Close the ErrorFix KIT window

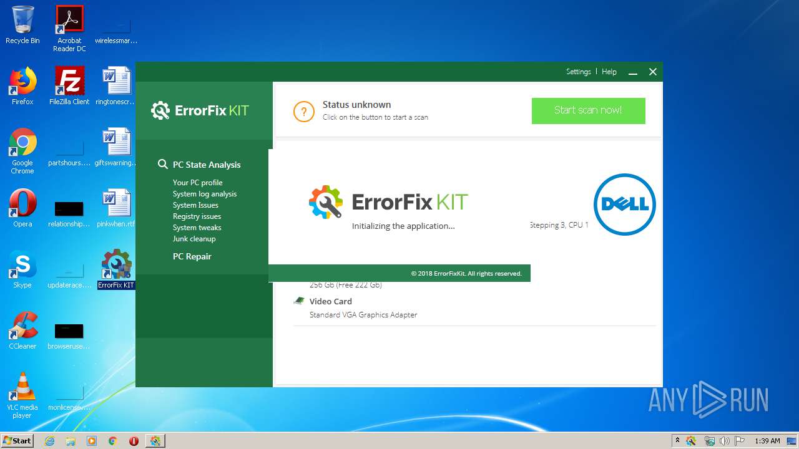653,72
